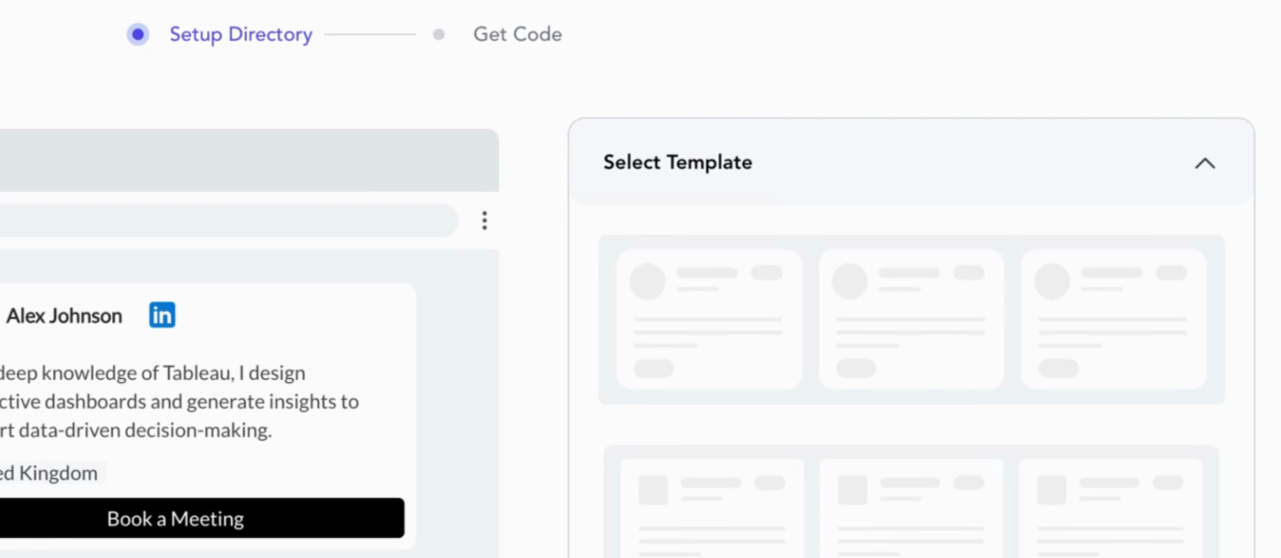Screen dimensions: 1281x558
Task: Choose middle card of square-avatar template
Action: pyautogui.click(x=911, y=509)
